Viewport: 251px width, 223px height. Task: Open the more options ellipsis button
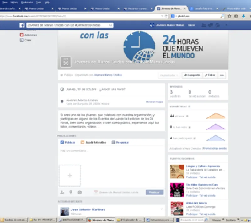coord(222,75)
